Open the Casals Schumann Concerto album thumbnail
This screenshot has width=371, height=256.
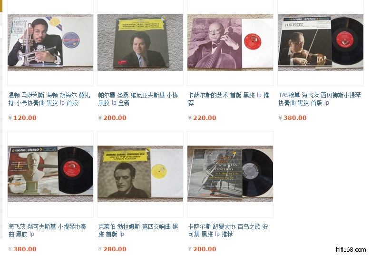[230, 174]
